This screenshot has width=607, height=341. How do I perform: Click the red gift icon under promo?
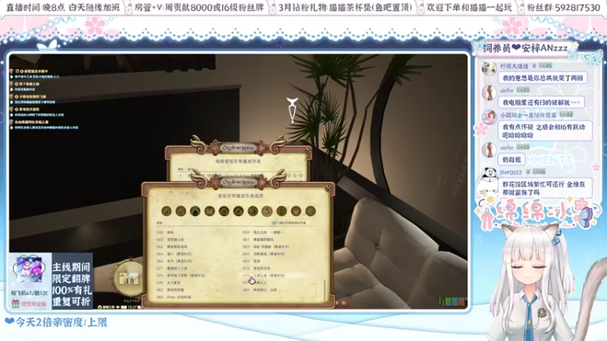[x=15, y=304]
